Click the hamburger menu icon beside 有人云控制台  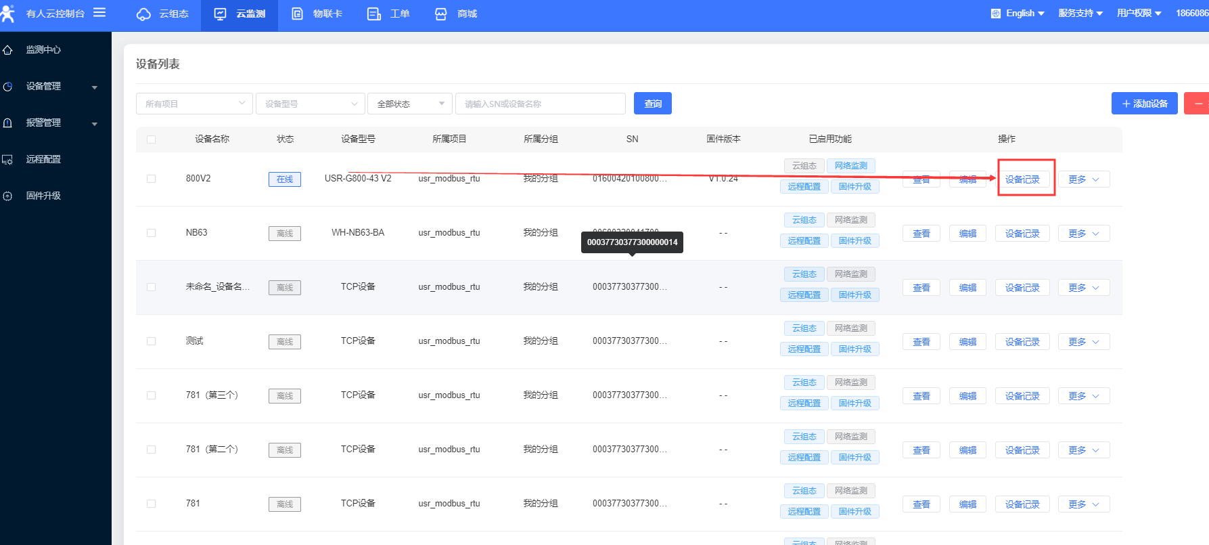point(99,13)
